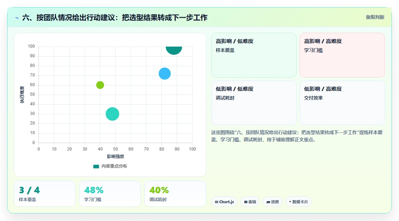Click the 进度 tag chip
This screenshot has height=221, width=399.
pos(273,202)
